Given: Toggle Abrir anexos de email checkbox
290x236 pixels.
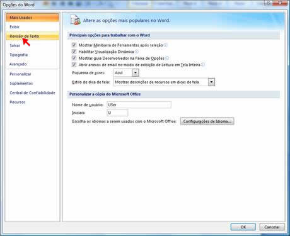Looking at the screenshot, I should pos(74,64).
